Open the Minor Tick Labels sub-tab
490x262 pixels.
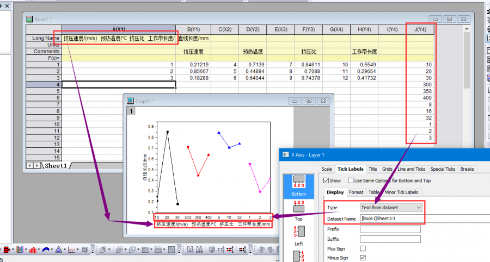(x=401, y=192)
